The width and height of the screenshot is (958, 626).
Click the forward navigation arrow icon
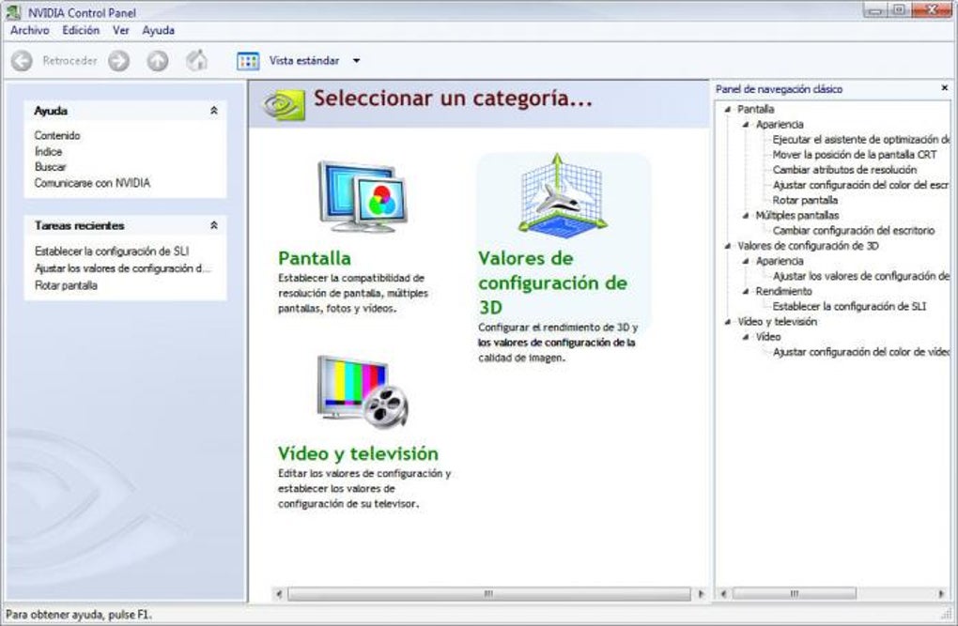tap(118, 60)
